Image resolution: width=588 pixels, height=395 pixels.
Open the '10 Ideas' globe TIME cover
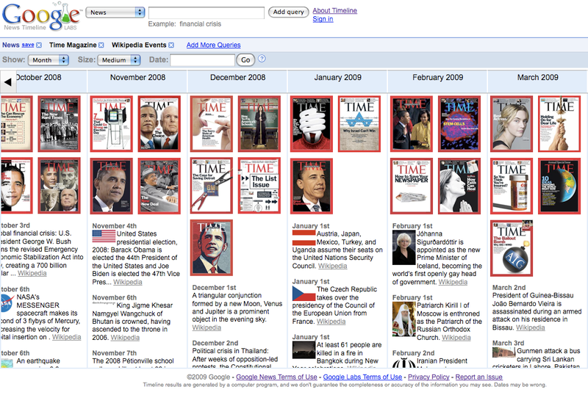pyautogui.click(x=559, y=186)
